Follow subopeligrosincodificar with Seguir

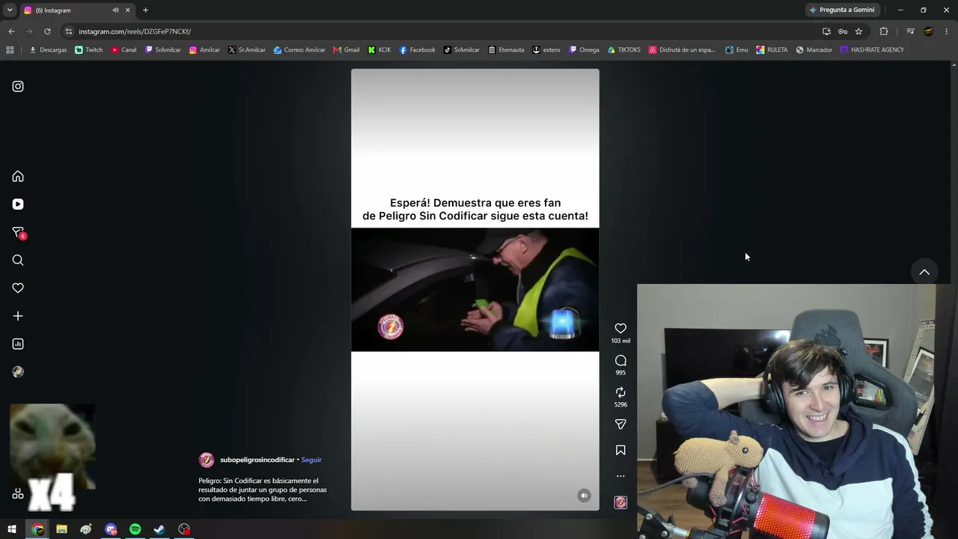311,460
